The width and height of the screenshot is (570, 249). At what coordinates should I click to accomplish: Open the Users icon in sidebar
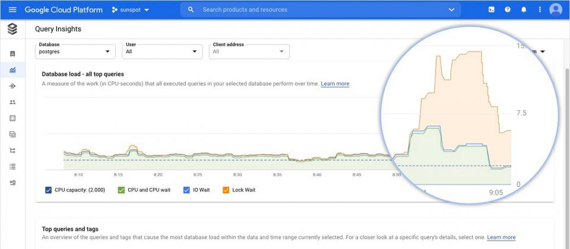(12, 102)
